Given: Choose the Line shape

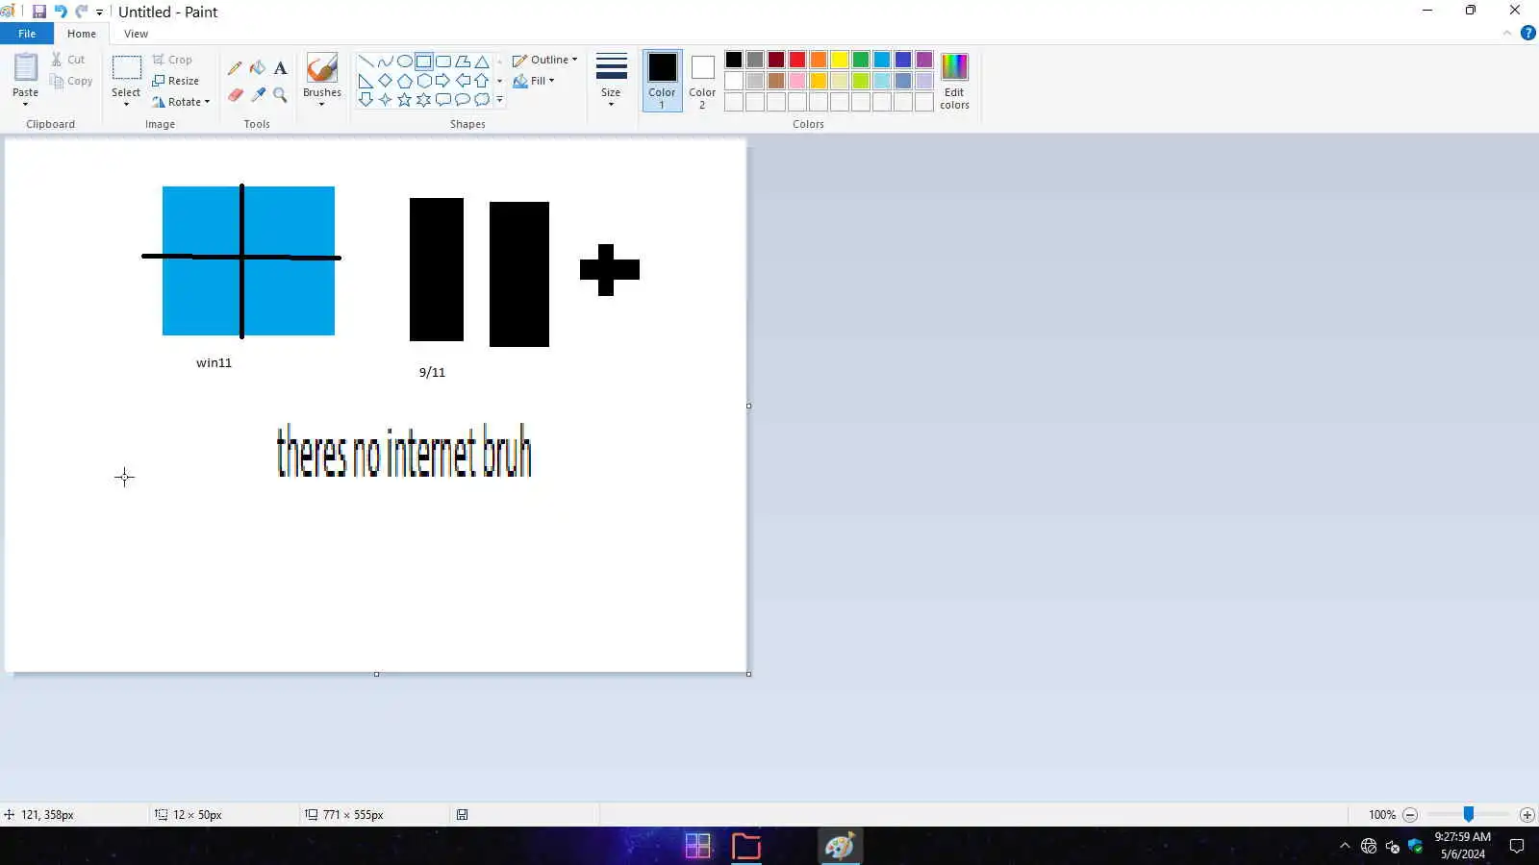Looking at the screenshot, I should coord(366,62).
